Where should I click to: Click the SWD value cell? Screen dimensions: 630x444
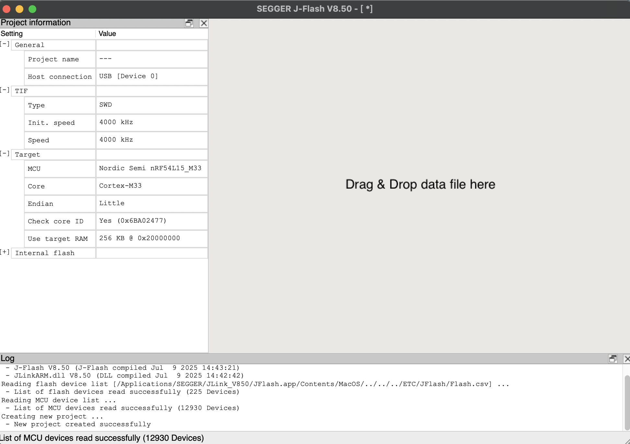pos(152,105)
